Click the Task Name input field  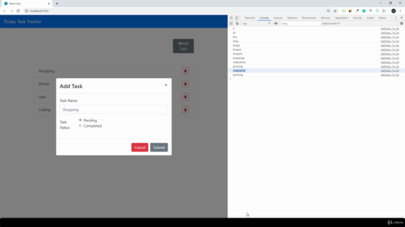114,110
